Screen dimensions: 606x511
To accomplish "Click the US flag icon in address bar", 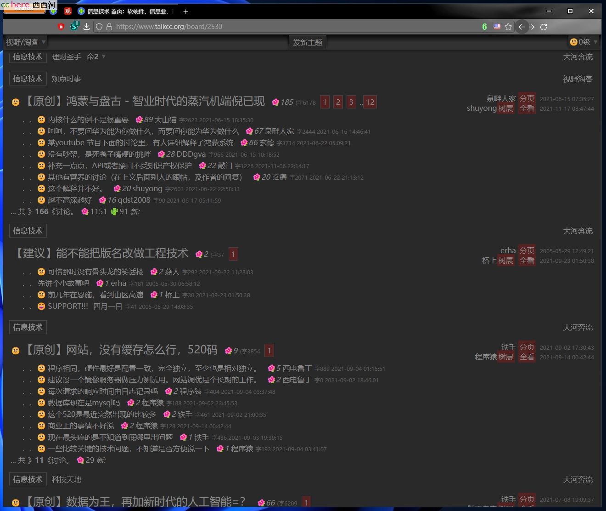I will pyautogui.click(x=497, y=27).
